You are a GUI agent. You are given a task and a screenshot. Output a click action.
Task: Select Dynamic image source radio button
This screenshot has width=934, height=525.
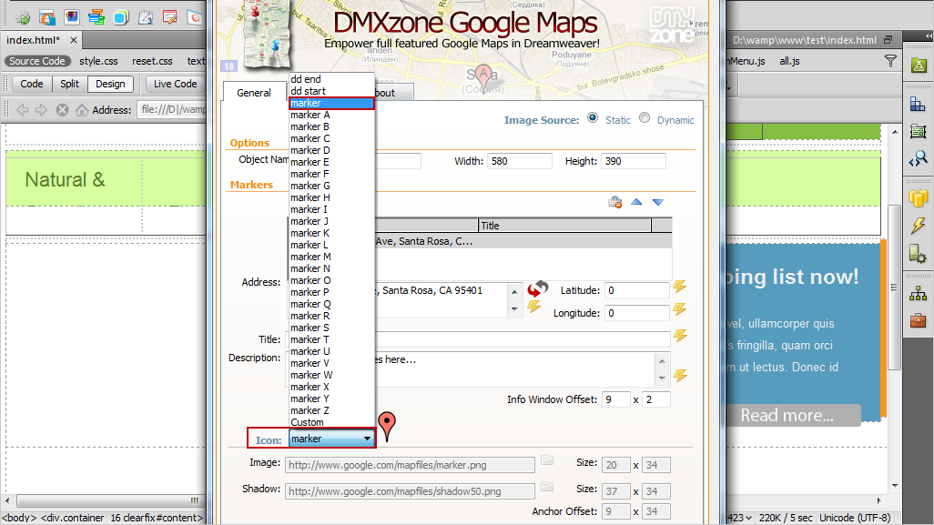point(645,118)
